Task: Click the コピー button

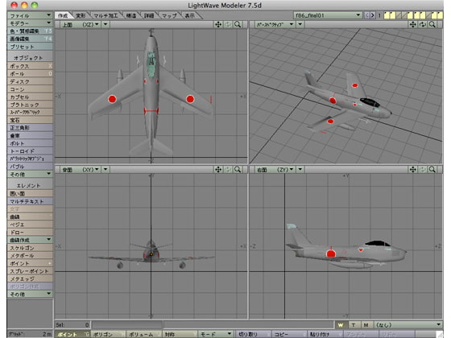Action: point(289,334)
